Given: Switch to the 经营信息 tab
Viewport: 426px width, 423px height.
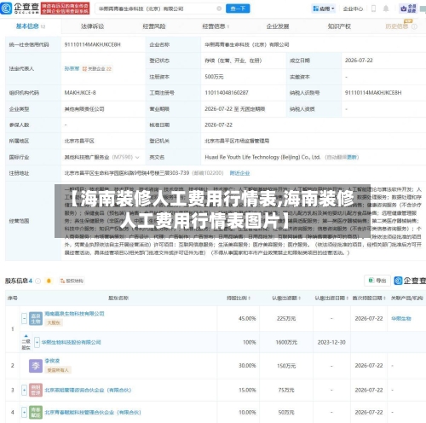Looking at the screenshot, I should (216, 26).
